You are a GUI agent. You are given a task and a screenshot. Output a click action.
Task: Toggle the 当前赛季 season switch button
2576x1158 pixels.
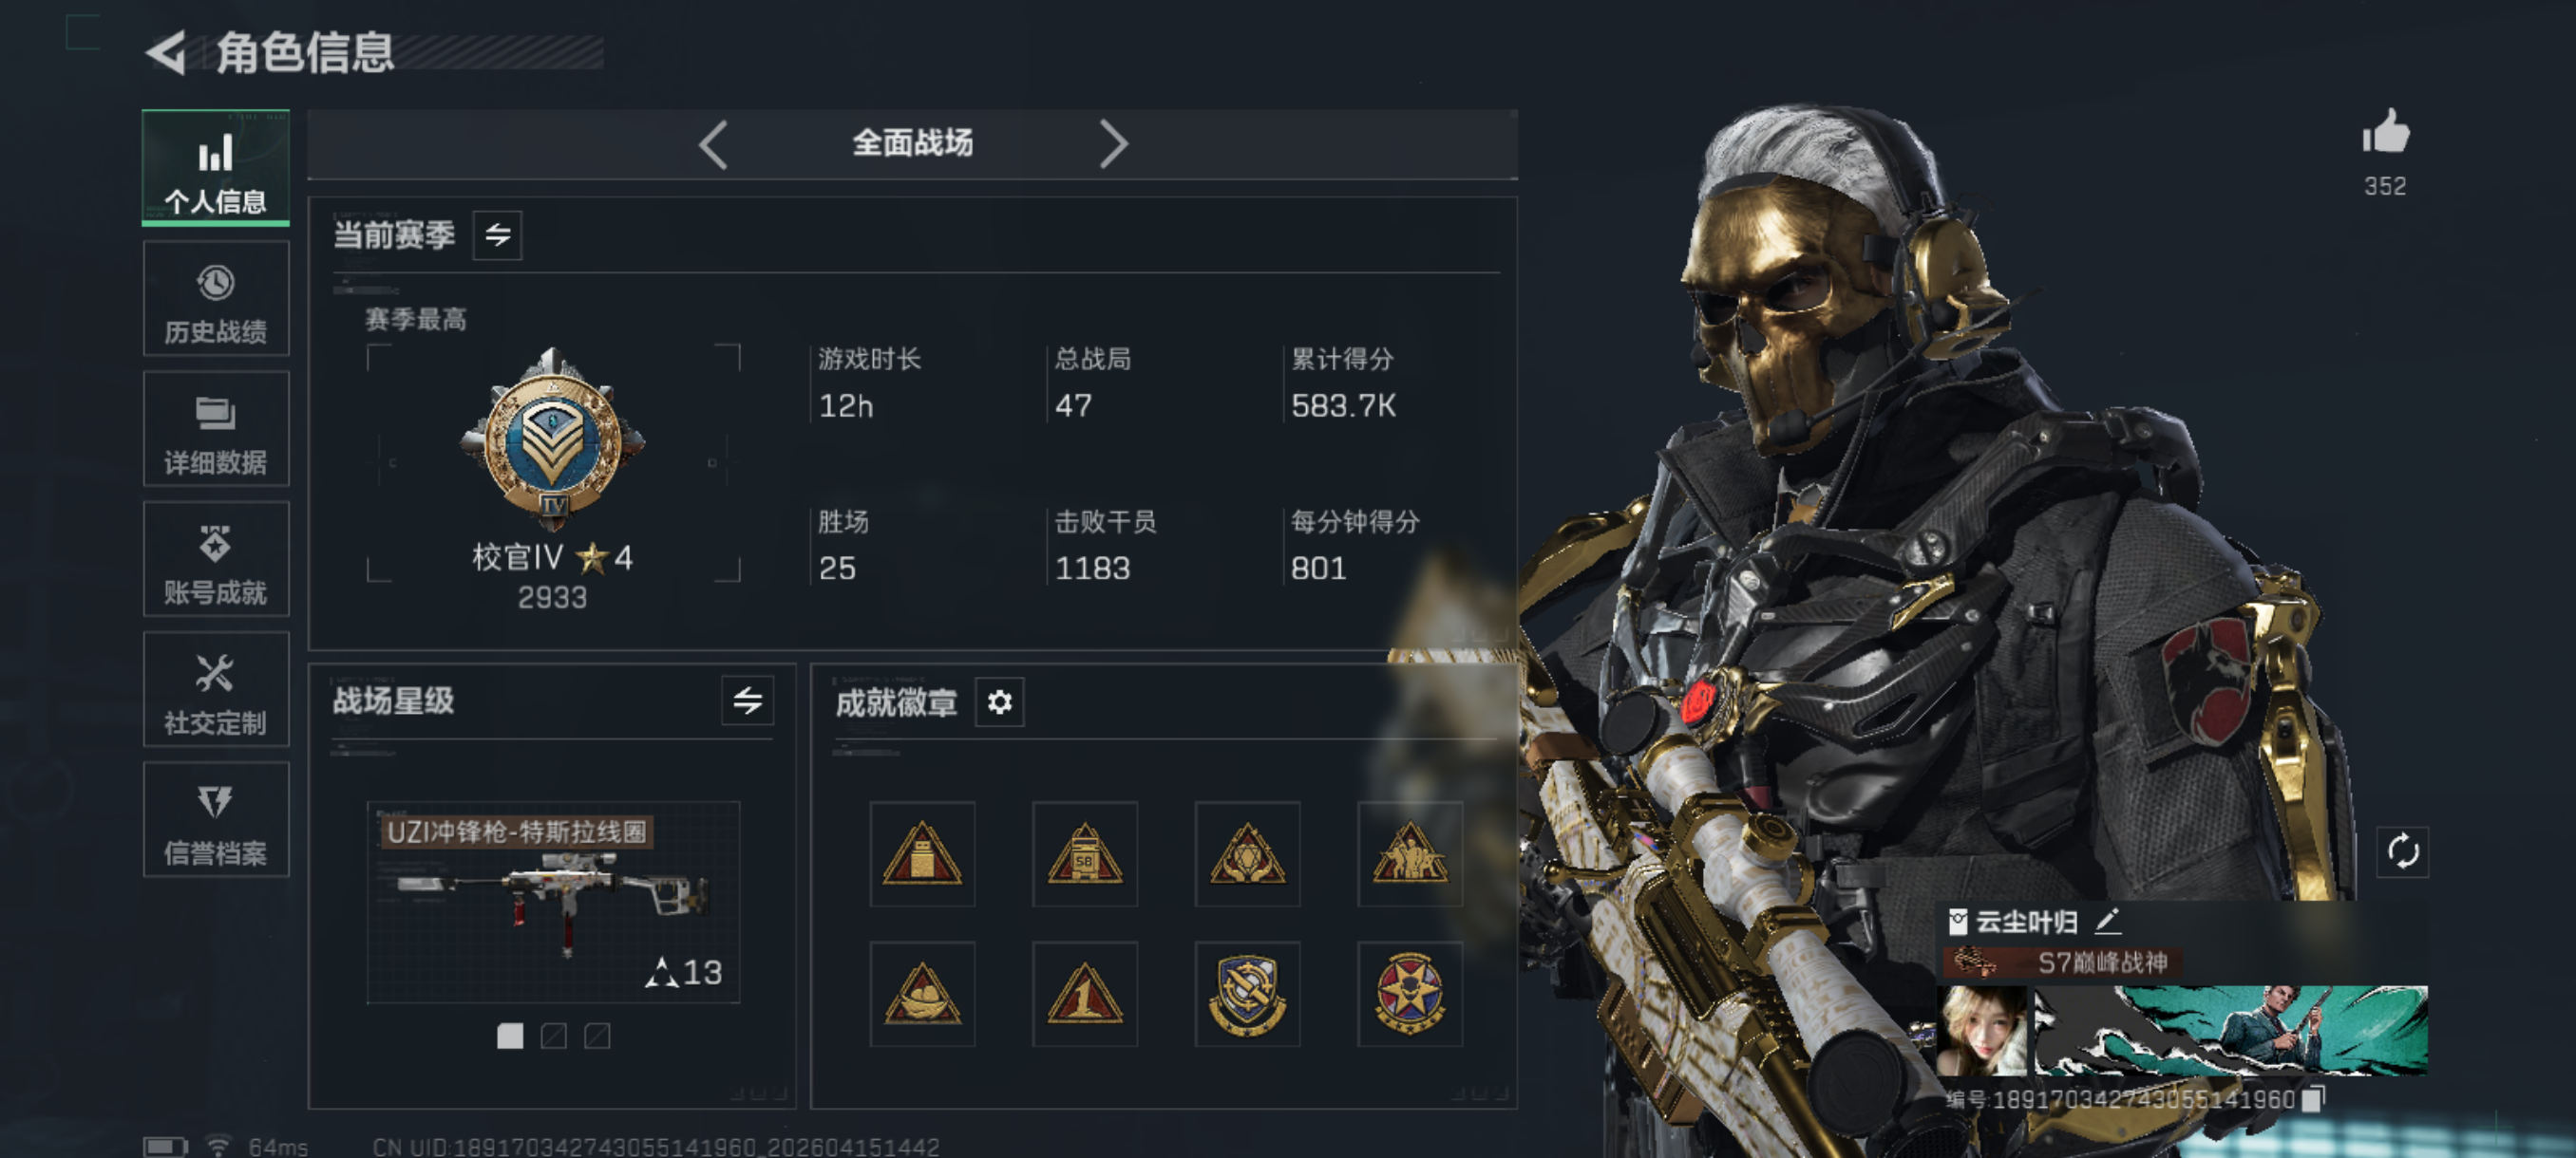(497, 234)
